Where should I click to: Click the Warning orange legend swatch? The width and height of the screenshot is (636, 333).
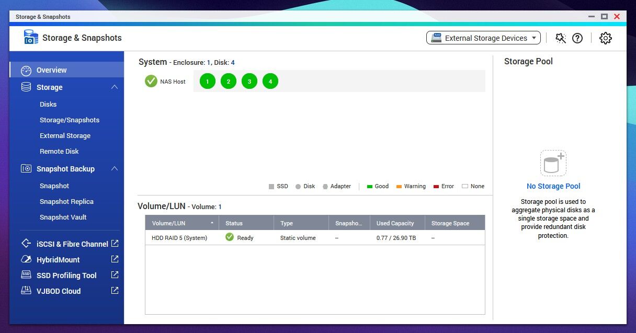click(399, 186)
